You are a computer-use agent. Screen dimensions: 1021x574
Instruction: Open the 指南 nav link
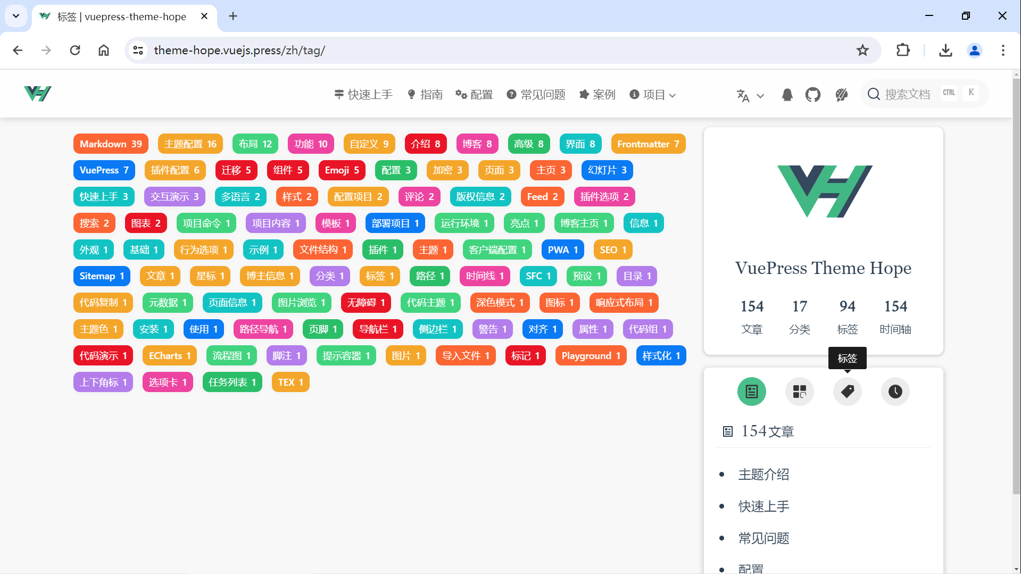pos(425,95)
